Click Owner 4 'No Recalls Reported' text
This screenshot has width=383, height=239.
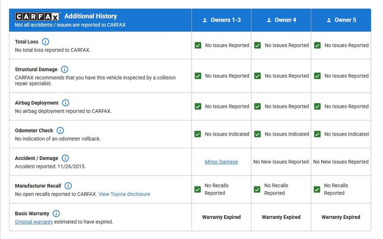point(276,189)
